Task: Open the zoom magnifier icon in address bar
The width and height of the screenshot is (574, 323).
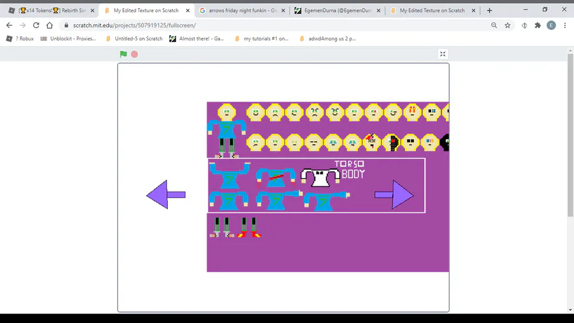Action: tap(494, 26)
